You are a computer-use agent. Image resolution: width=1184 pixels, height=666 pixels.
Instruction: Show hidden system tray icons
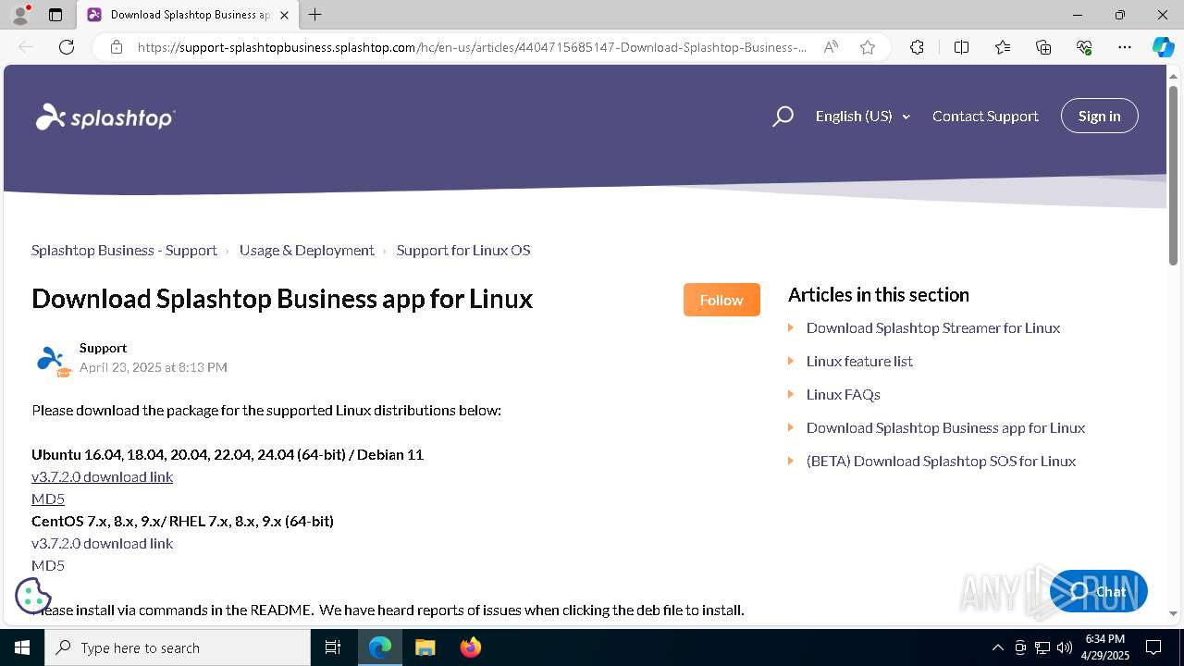point(997,647)
